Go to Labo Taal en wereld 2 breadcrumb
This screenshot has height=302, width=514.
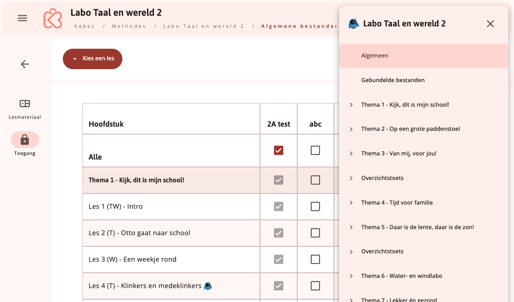pyautogui.click(x=204, y=26)
